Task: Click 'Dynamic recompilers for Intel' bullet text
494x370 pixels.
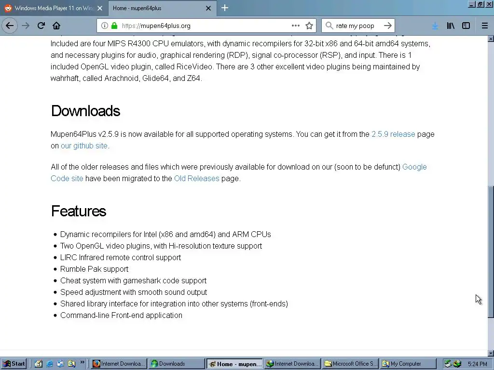Action: pyautogui.click(x=165, y=235)
